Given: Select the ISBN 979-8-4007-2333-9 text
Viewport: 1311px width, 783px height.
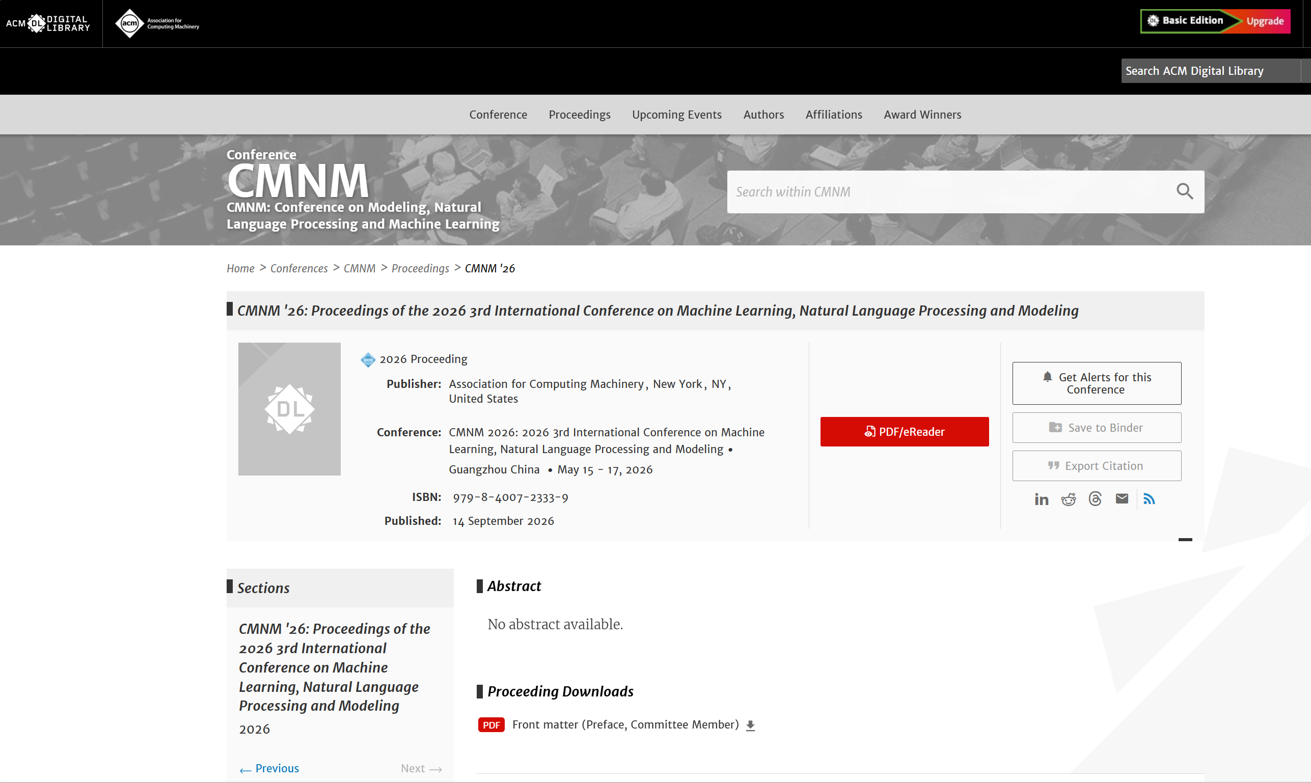Looking at the screenshot, I should point(510,497).
